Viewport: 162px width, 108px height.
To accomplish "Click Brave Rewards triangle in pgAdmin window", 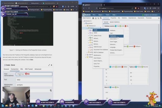I will point(139,8).
